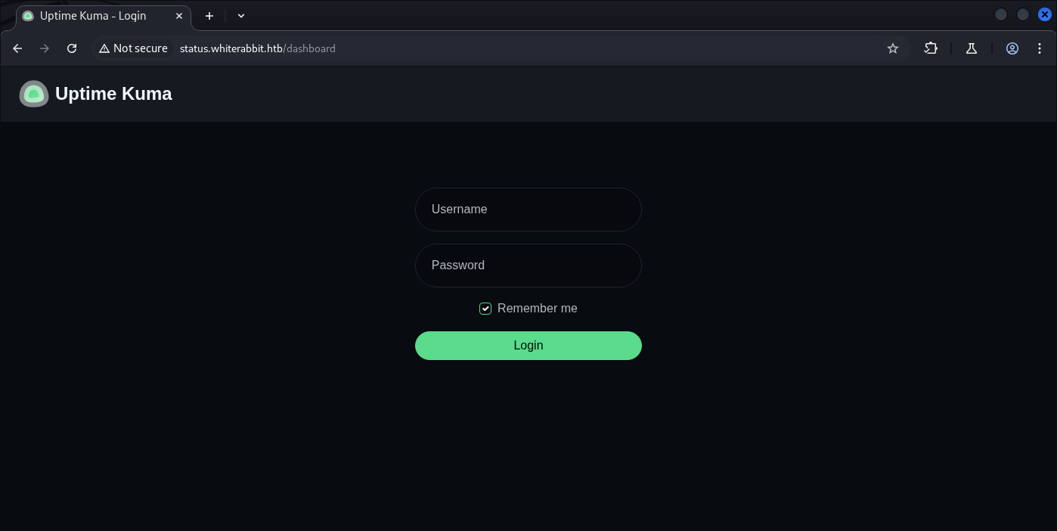Close the Uptime Kuma - Login tab
This screenshot has width=1057, height=531.
[179, 16]
